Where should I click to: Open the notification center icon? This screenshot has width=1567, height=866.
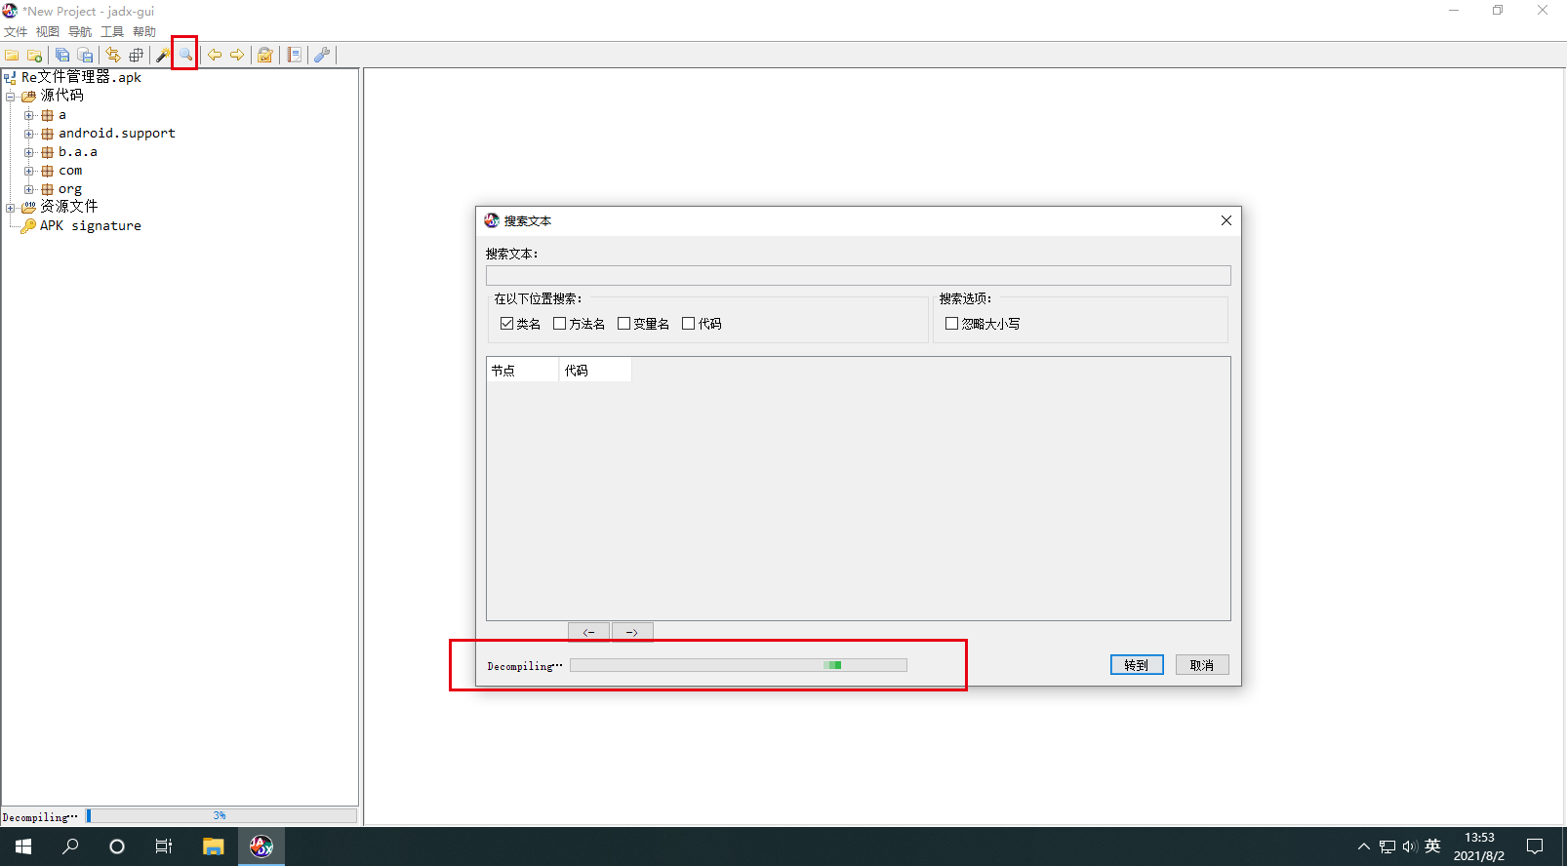1535,846
